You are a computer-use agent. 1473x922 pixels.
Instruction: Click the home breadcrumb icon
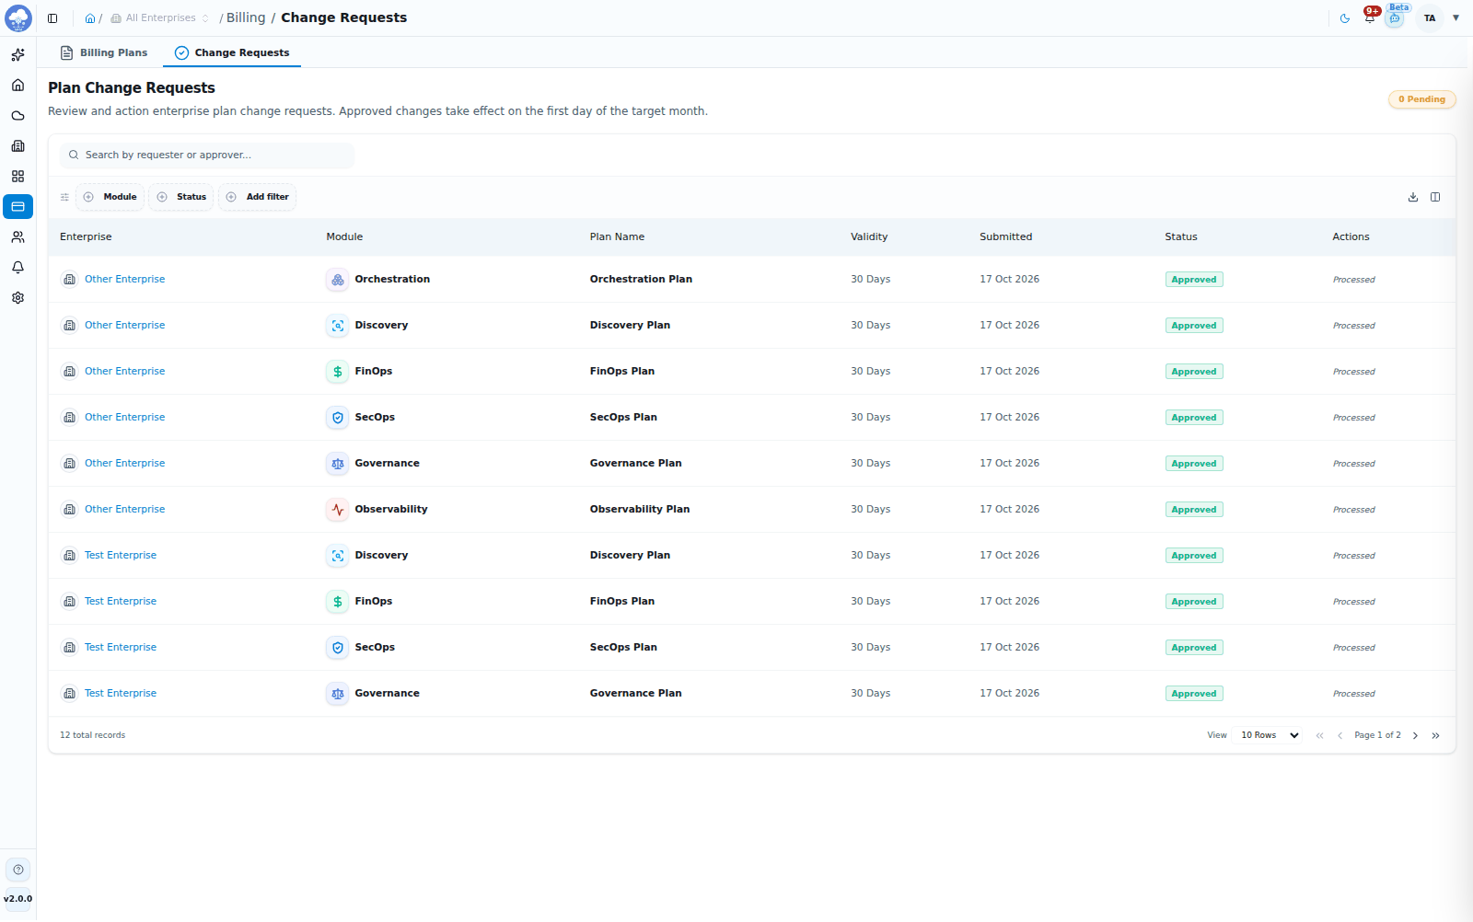(90, 18)
